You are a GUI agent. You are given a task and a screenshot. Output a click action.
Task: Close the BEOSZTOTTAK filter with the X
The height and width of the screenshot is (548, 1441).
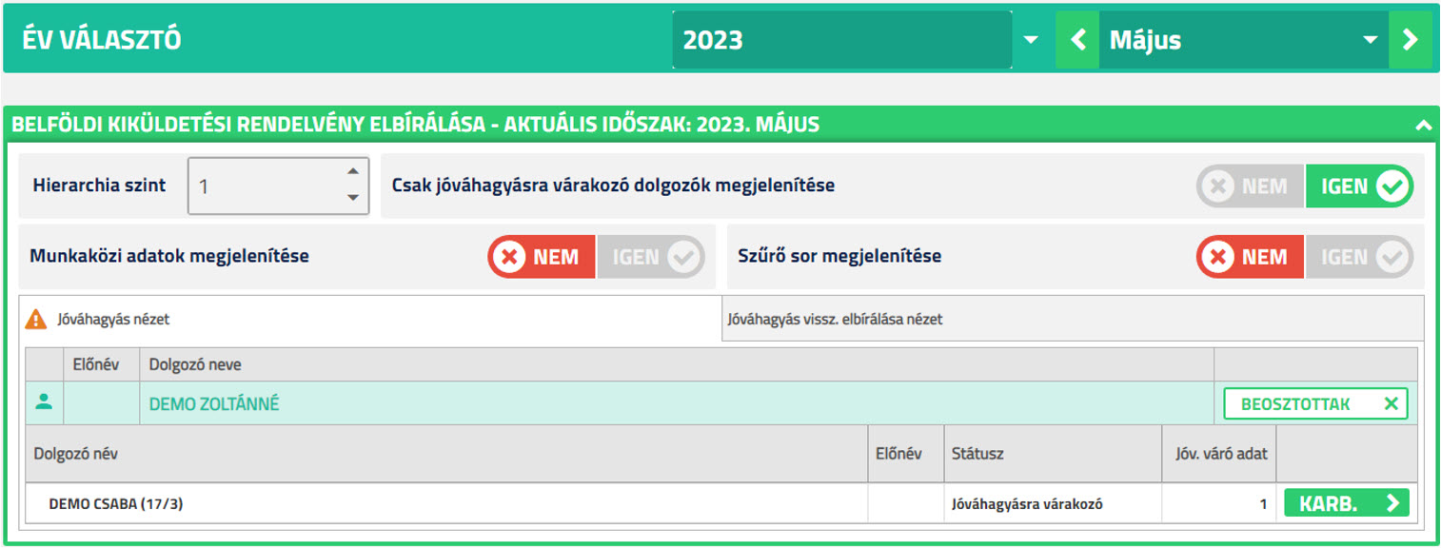(x=1391, y=403)
